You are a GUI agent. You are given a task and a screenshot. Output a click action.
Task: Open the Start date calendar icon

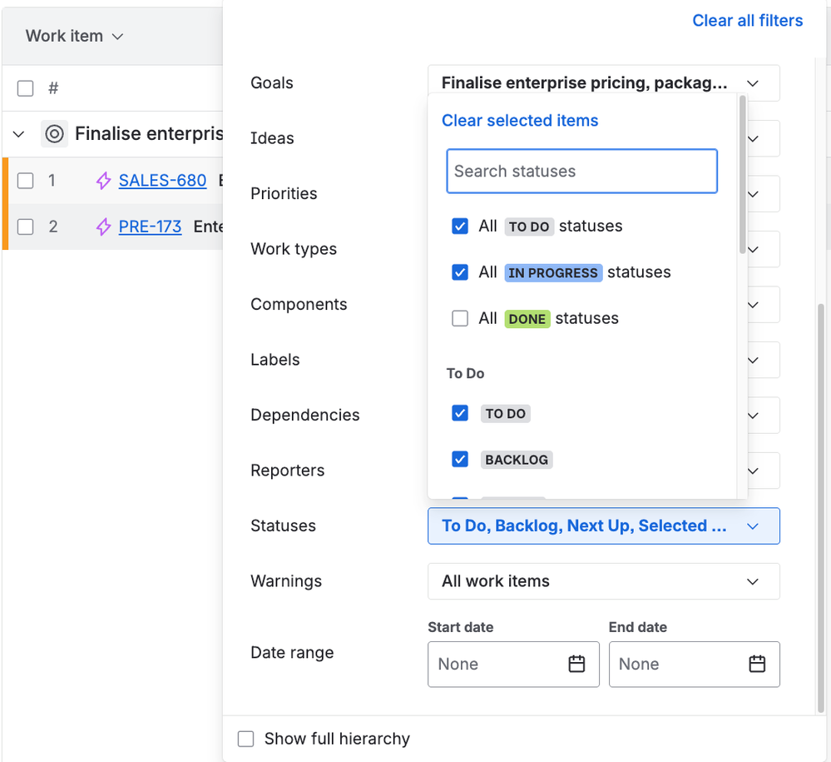coord(577,664)
